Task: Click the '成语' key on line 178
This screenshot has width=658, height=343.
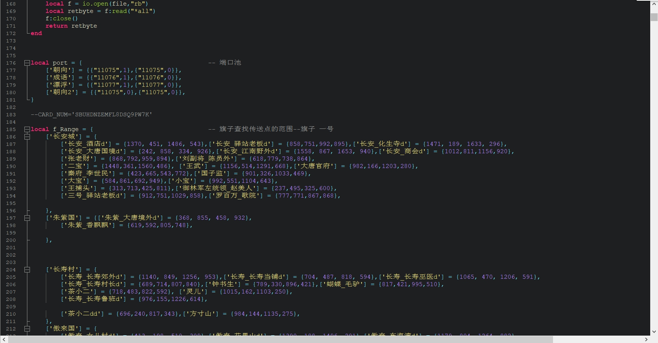Action: pos(60,78)
